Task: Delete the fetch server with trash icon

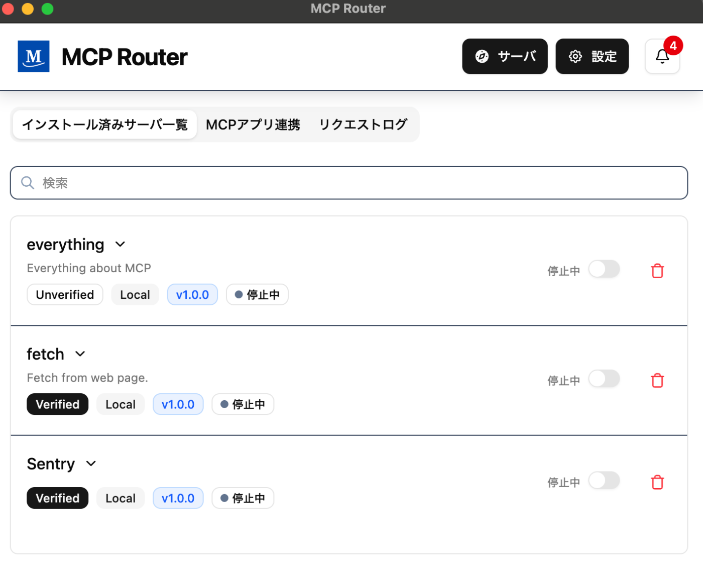Action: (657, 381)
